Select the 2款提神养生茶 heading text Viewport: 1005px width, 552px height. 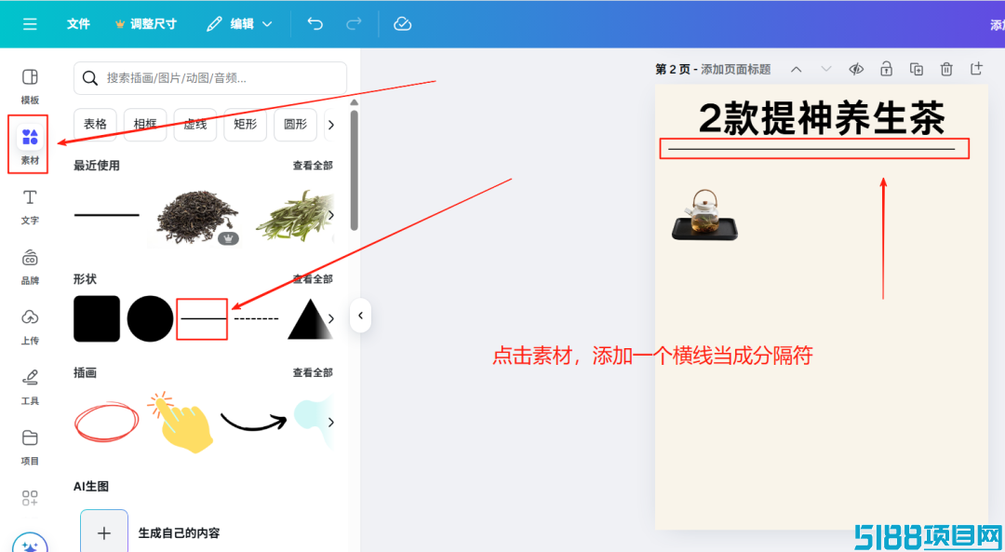click(x=822, y=118)
